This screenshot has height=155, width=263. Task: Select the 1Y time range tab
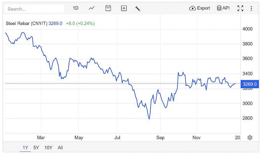pos(25,148)
